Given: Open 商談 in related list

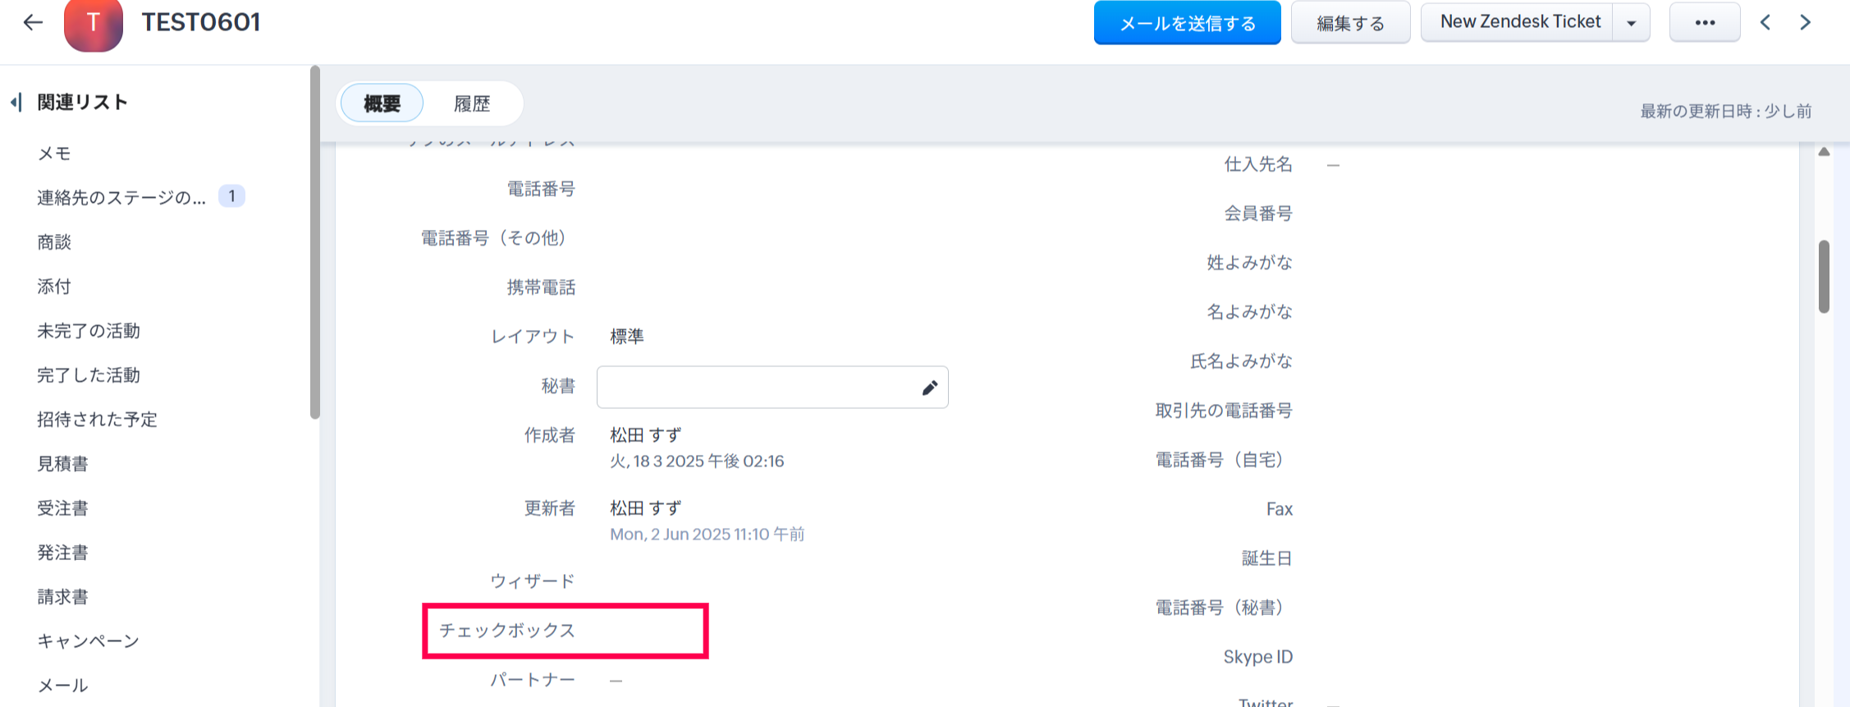Looking at the screenshot, I should tap(54, 242).
